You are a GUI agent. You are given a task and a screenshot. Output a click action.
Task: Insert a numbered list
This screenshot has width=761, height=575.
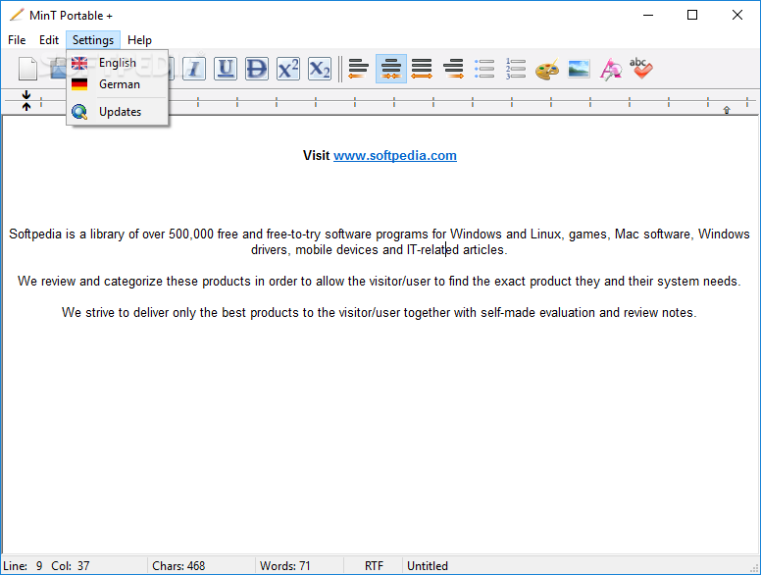516,69
